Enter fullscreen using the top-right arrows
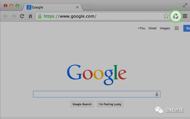 (x=185, y=5)
